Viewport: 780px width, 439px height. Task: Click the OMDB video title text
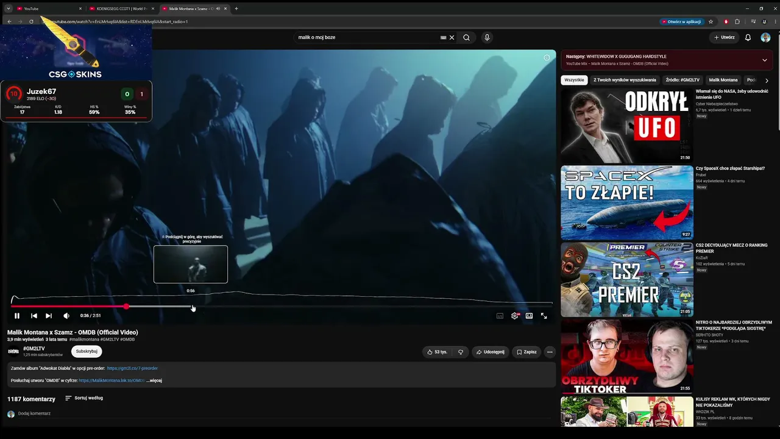pyautogui.click(x=73, y=332)
